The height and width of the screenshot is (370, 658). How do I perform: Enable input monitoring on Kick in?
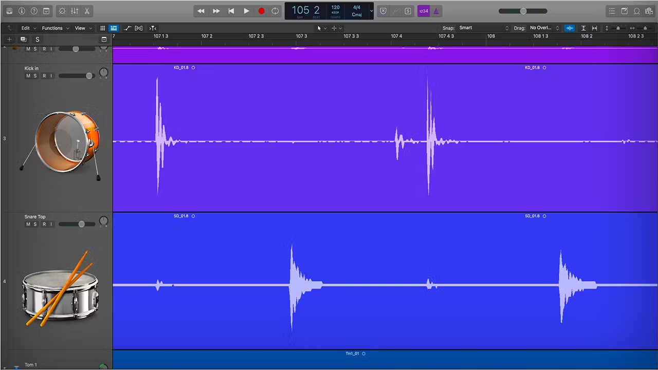pyautogui.click(x=51, y=76)
